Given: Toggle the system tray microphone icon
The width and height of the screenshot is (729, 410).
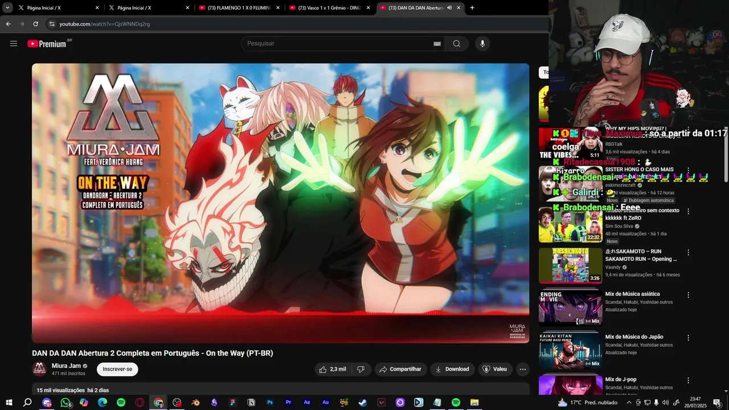Looking at the screenshot, I should (x=657, y=403).
